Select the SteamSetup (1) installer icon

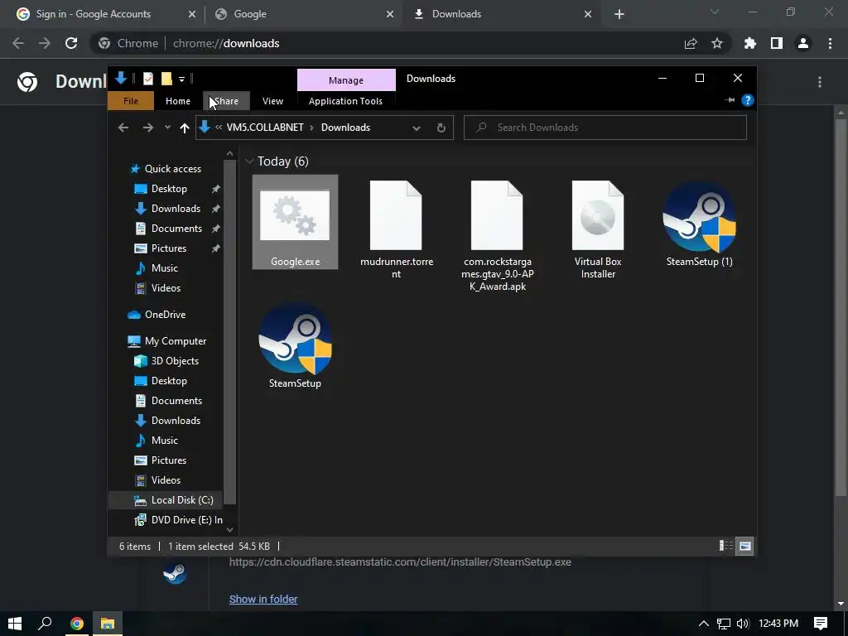[x=699, y=216]
